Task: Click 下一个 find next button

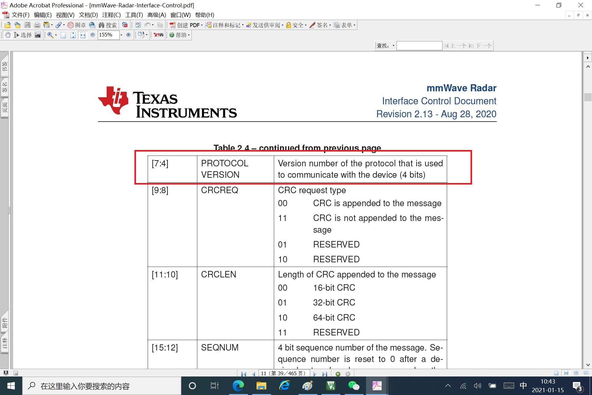Action: pyautogui.click(x=480, y=46)
